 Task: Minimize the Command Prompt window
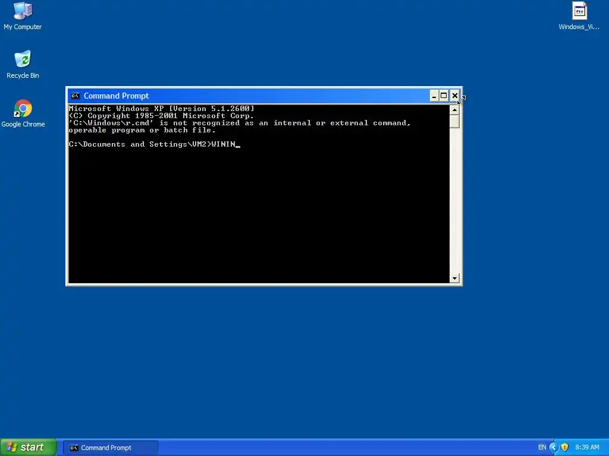[434, 96]
